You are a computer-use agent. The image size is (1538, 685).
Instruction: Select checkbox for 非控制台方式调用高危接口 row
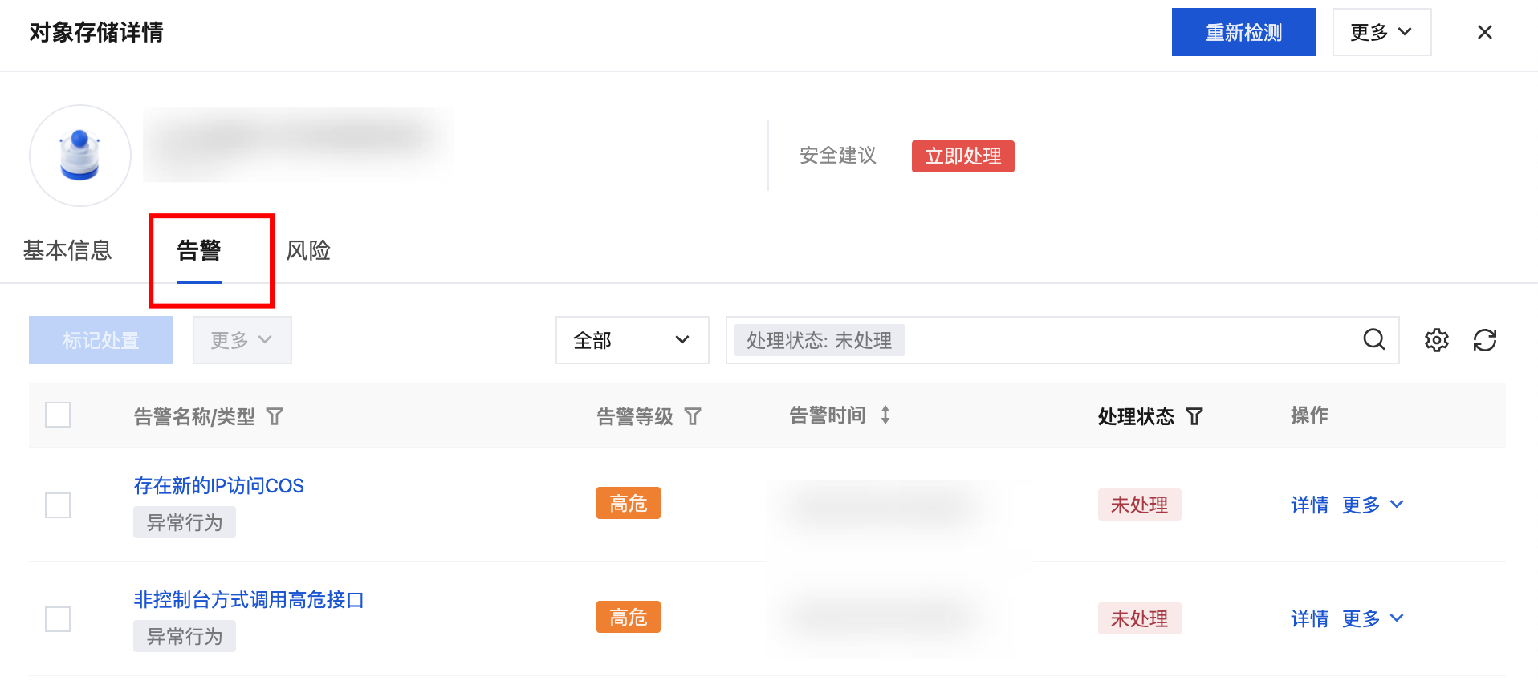(58, 619)
